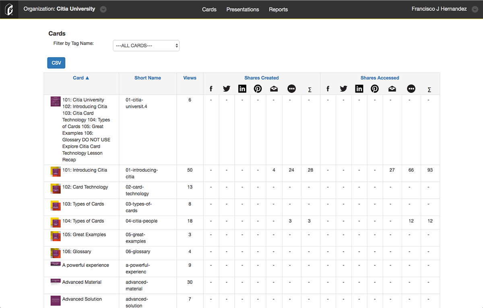Screen dimensions: 483x308
Task: Click Twitter icon under Shares Accessed
Action: coord(343,89)
